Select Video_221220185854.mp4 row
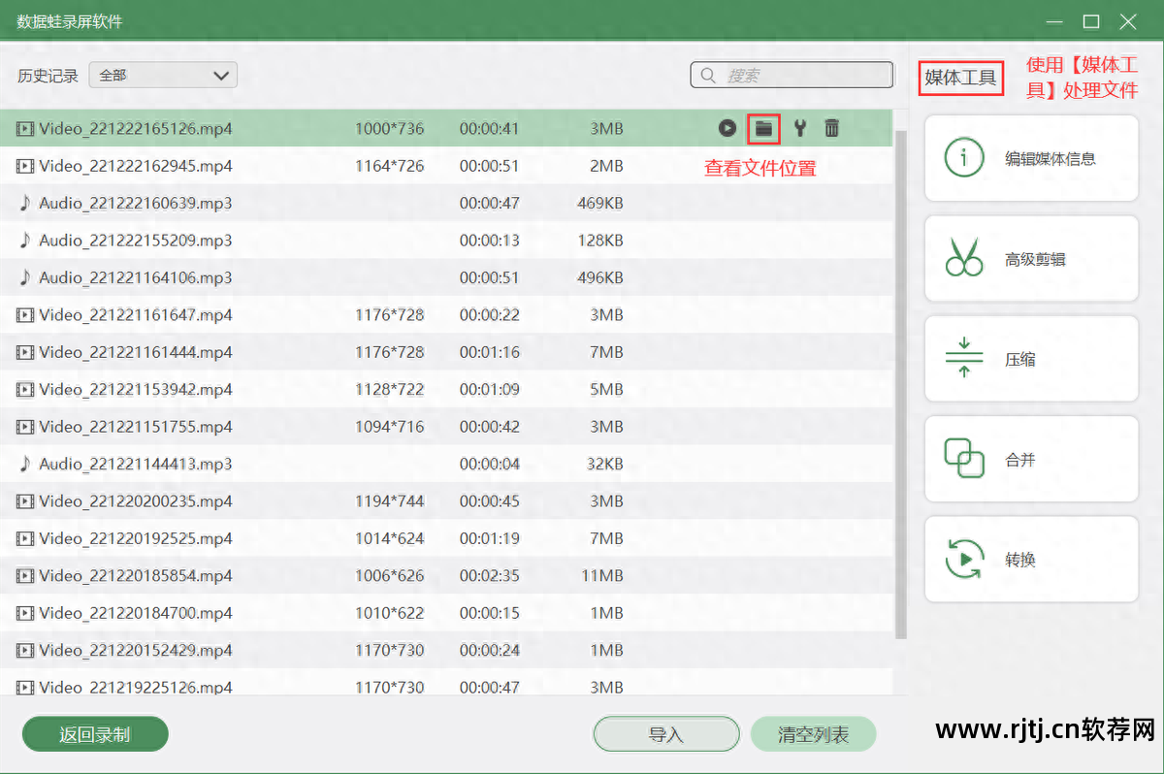The width and height of the screenshot is (1164, 774). (x=446, y=575)
